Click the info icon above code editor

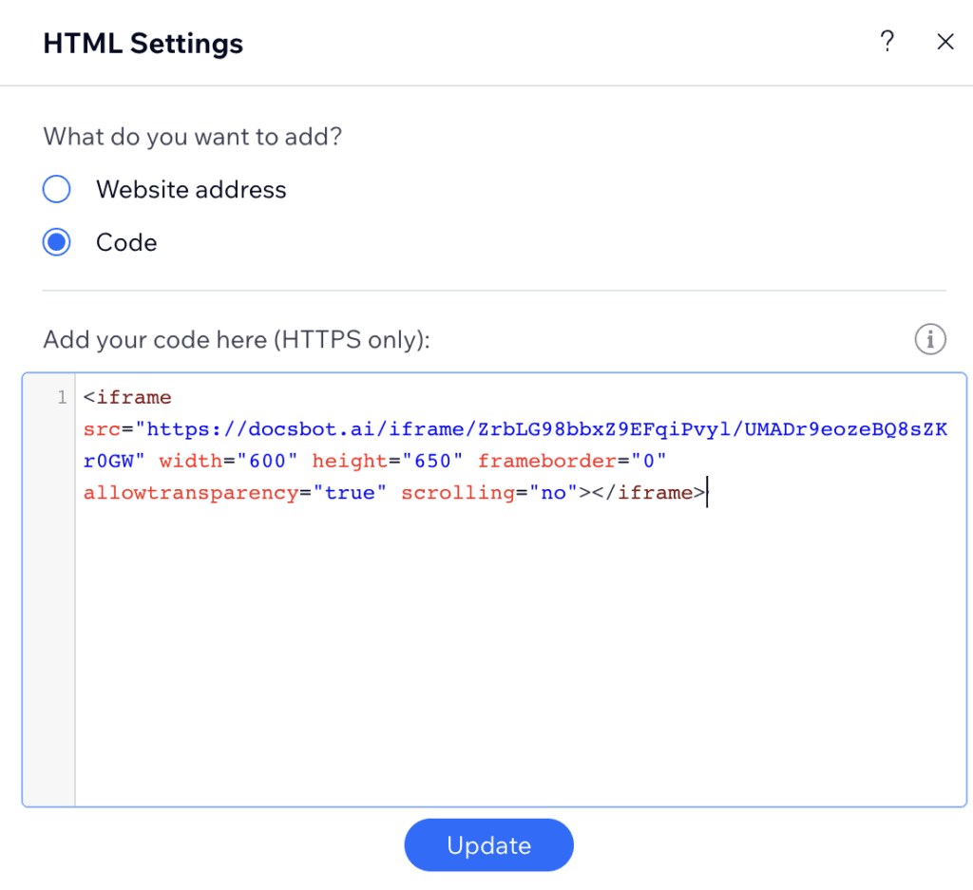coord(929,338)
